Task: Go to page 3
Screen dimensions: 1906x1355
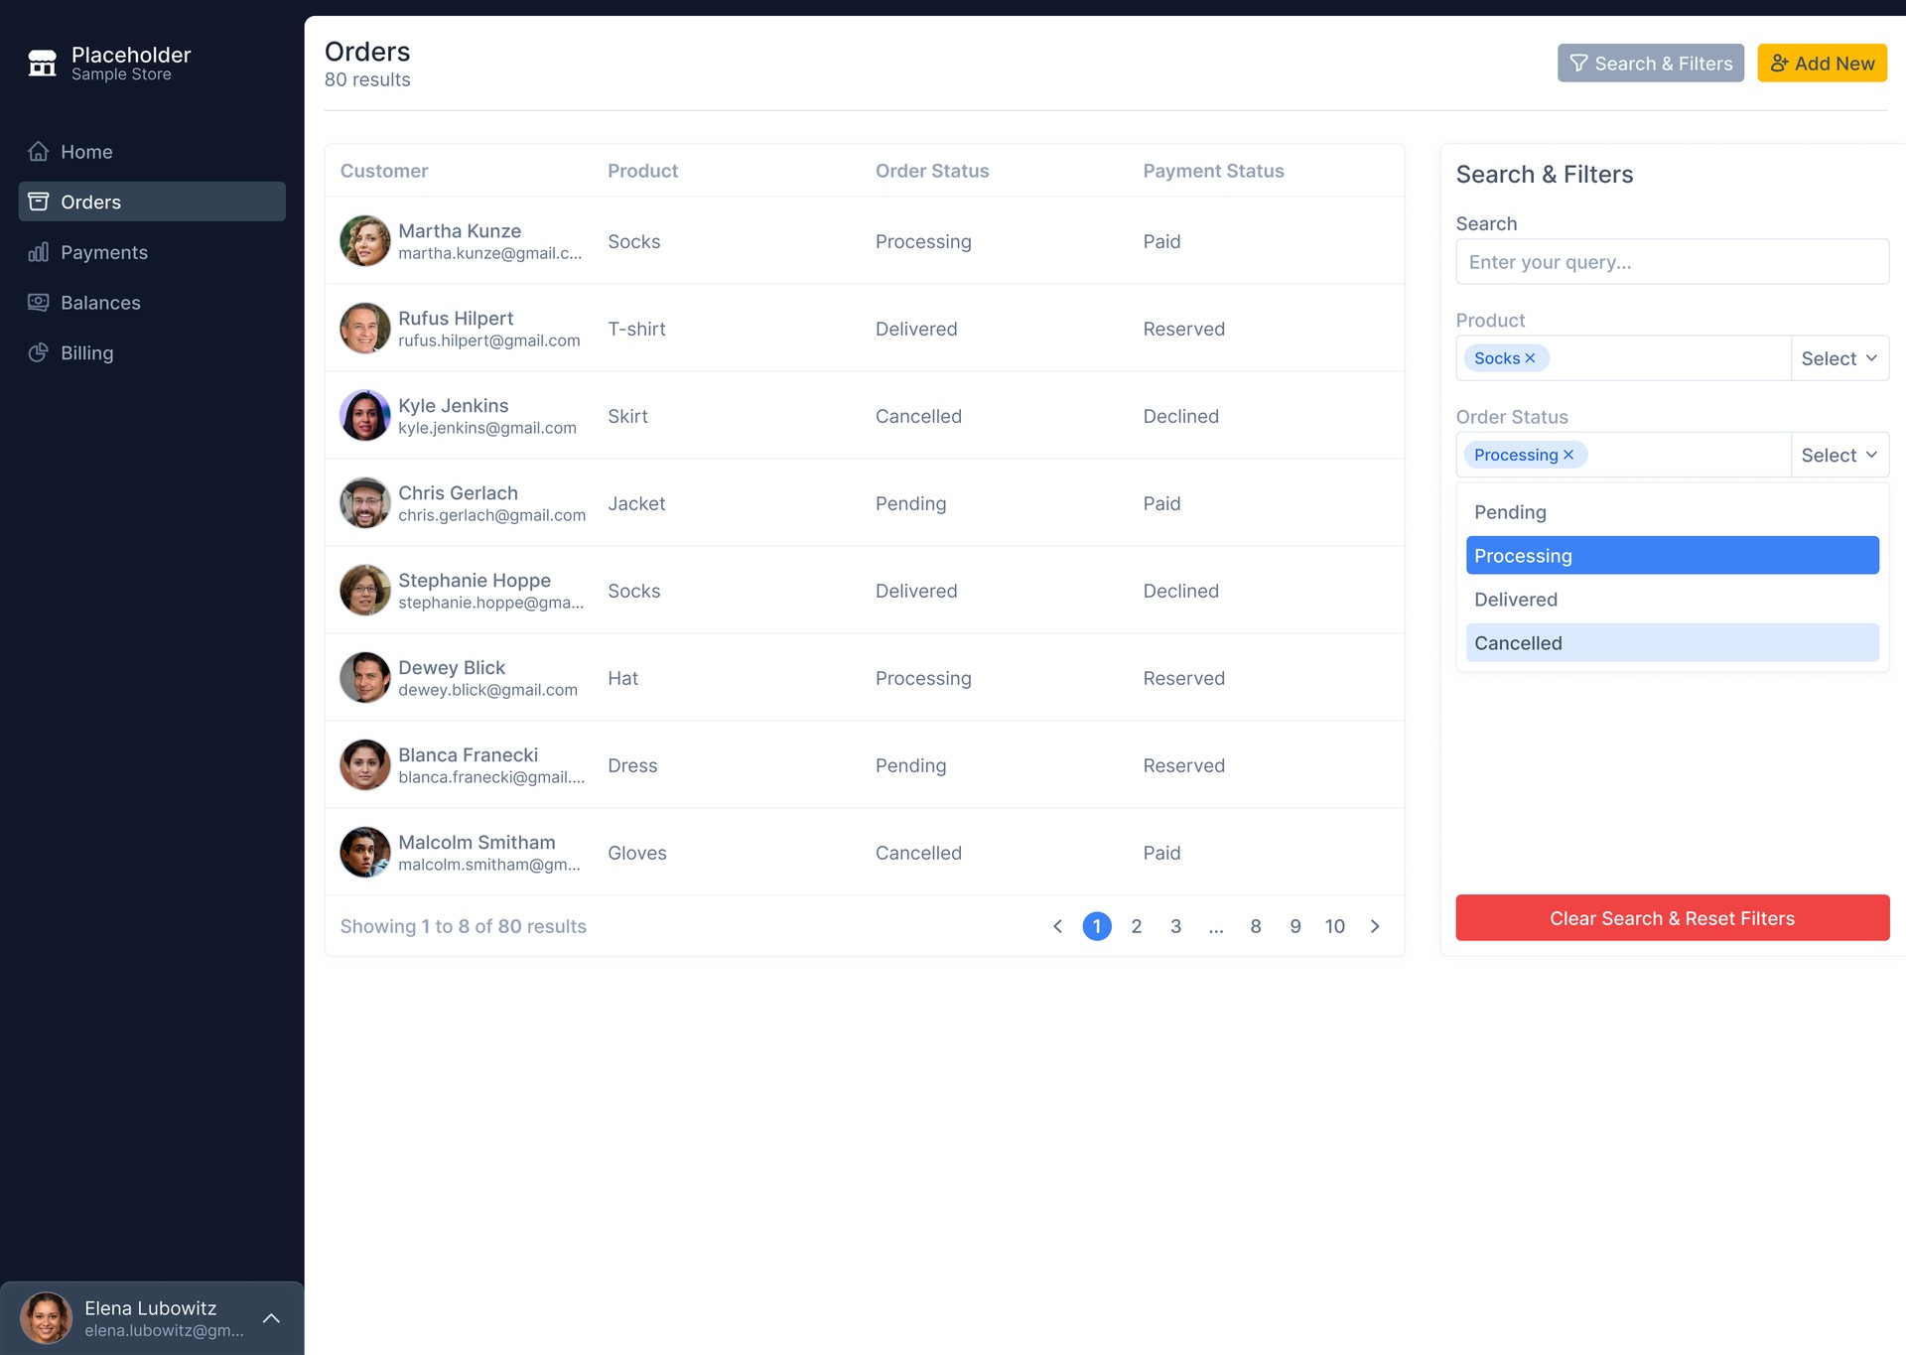Action: 1176,926
